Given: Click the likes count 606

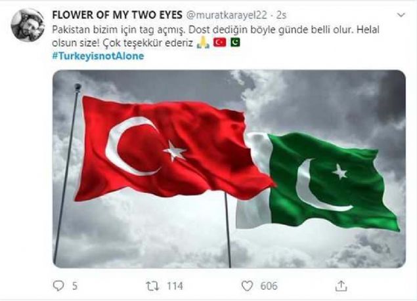Looking at the screenshot, I should point(269,286).
